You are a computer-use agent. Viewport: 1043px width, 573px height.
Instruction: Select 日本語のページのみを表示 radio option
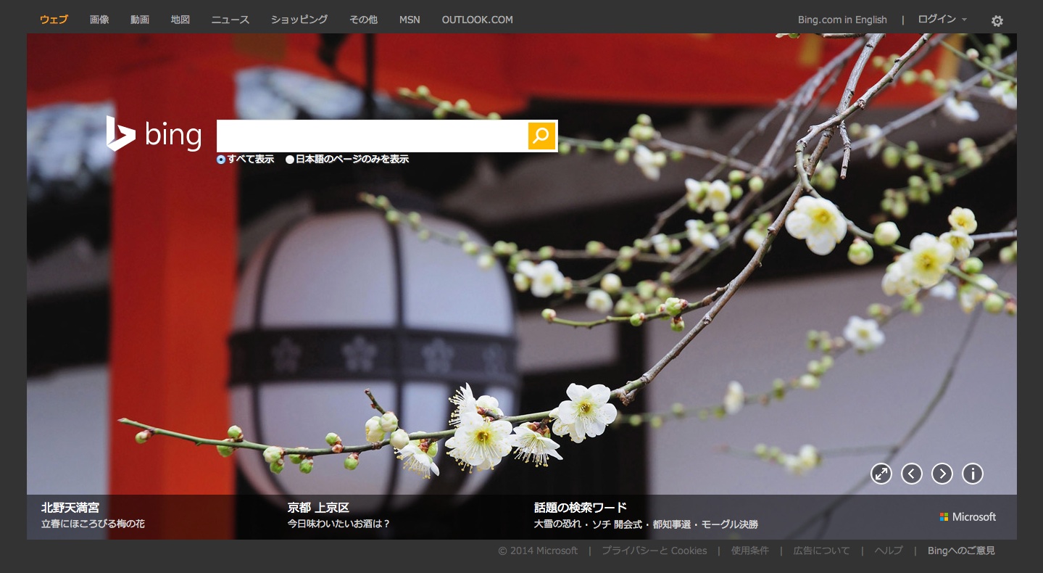(x=290, y=160)
